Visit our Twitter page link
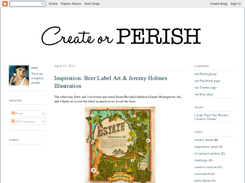The image size is (245, 183). click(x=206, y=88)
